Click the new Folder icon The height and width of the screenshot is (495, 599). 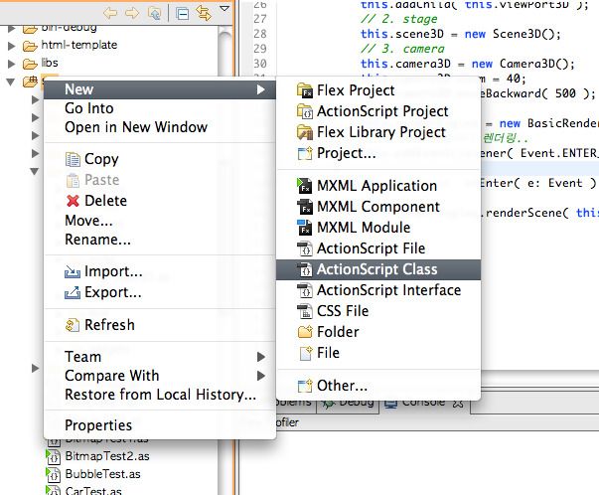[x=305, y=332]
